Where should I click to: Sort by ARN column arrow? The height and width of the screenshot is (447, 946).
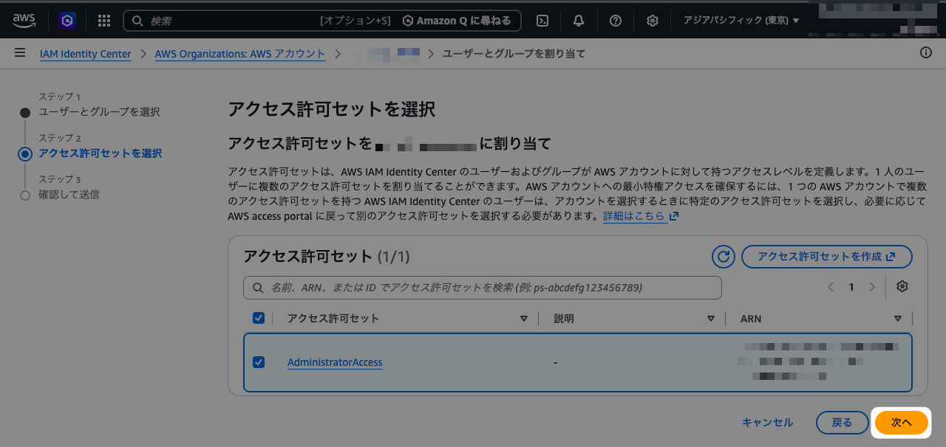[898, 319]
